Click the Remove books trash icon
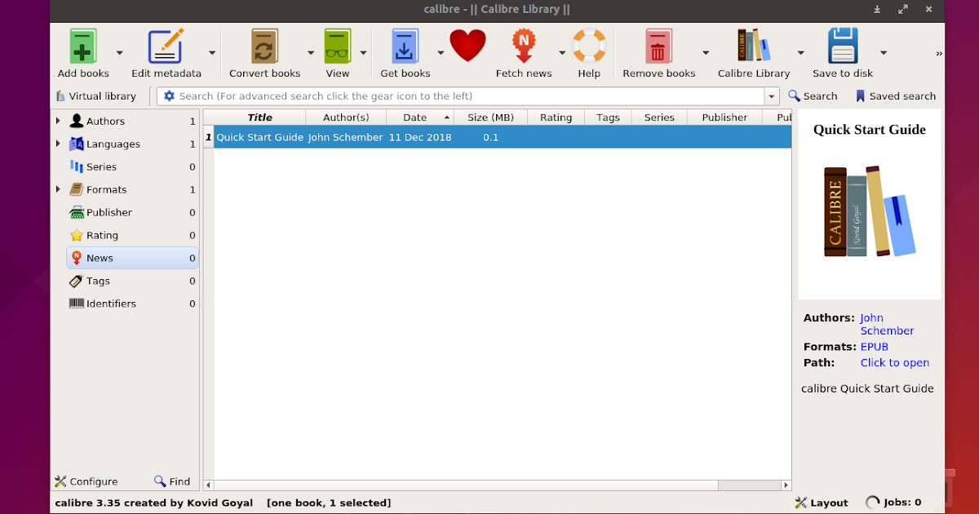This screenshot has height=514, width=979. pyautogui.click(x=658, y=46)
